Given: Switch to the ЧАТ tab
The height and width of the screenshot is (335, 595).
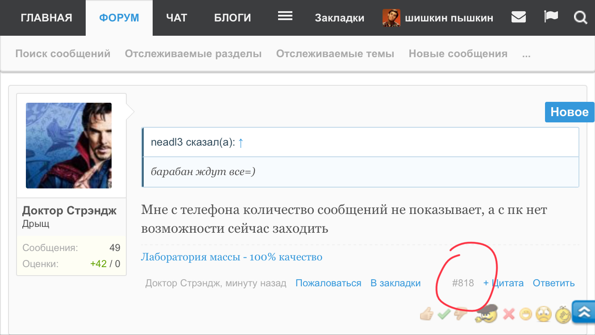Looking at the screenshot, I should point(176,18).
